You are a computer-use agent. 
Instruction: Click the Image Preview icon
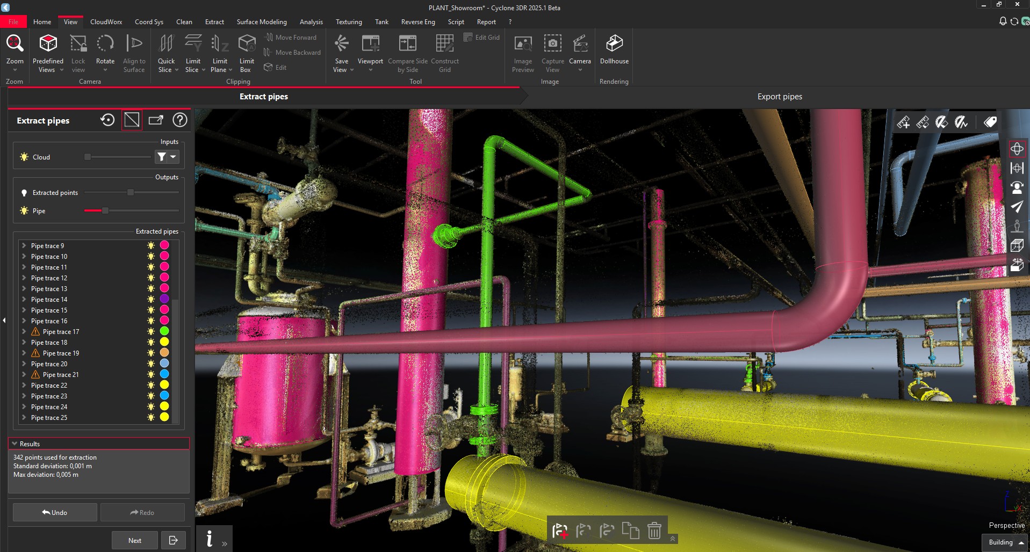pos(522,51)
